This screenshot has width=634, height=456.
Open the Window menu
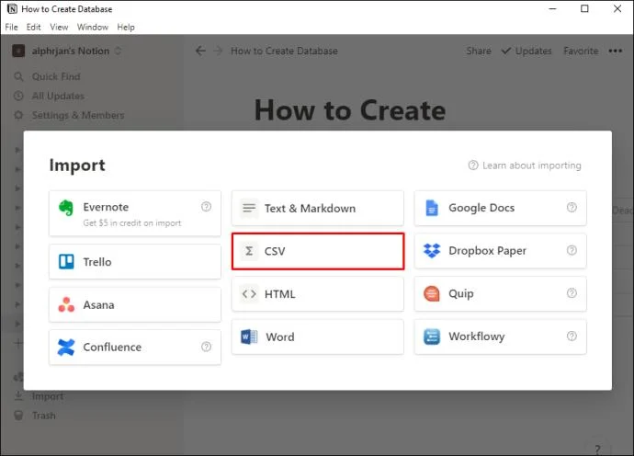coord(92,28)
